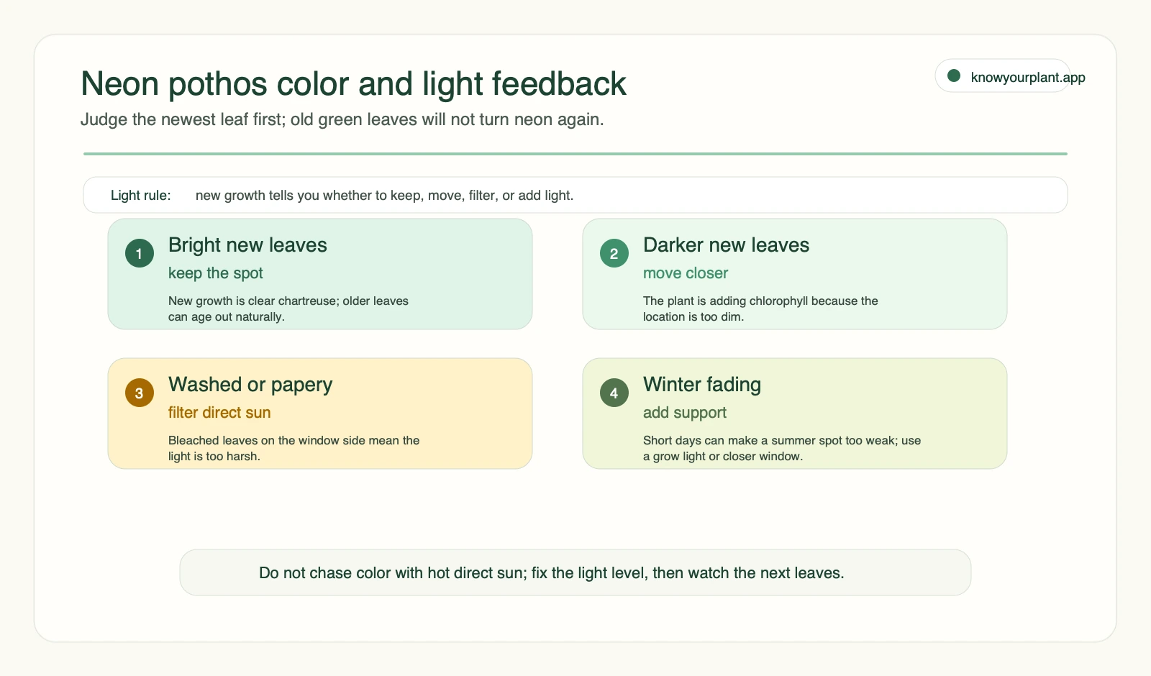Select the 'Darker new leaves' heading

coord(726,245)
